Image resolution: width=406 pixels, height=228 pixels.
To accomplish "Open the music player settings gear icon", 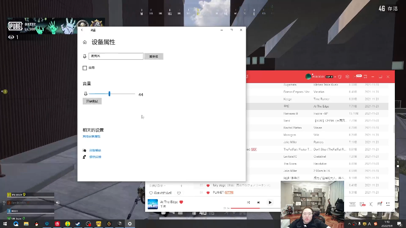I will [347, 77].
